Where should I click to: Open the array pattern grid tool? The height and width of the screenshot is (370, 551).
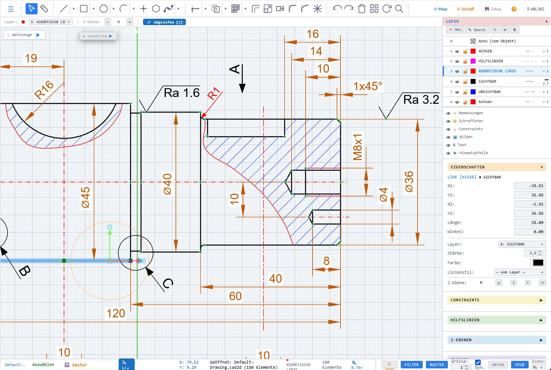tap(235, 9)
